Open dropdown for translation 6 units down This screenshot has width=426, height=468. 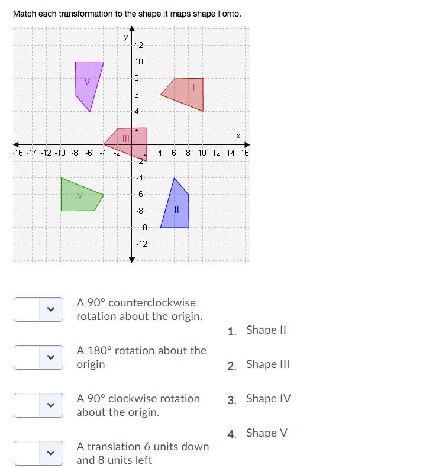38,453
